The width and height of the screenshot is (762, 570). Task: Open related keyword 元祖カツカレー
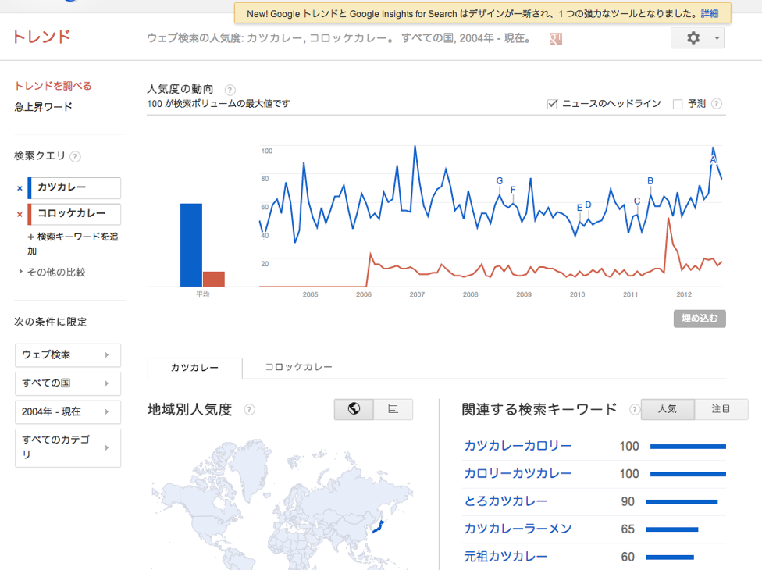click(506, 557)
